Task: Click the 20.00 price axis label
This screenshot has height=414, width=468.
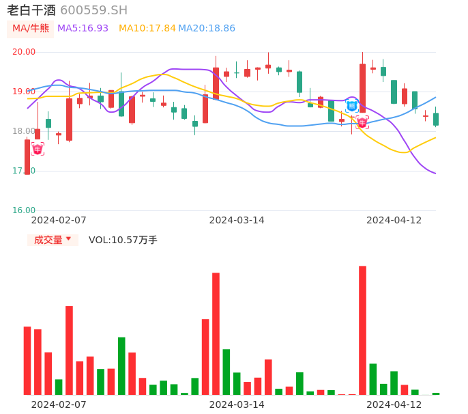Action: pyautogui.click(x=24, y=52)
